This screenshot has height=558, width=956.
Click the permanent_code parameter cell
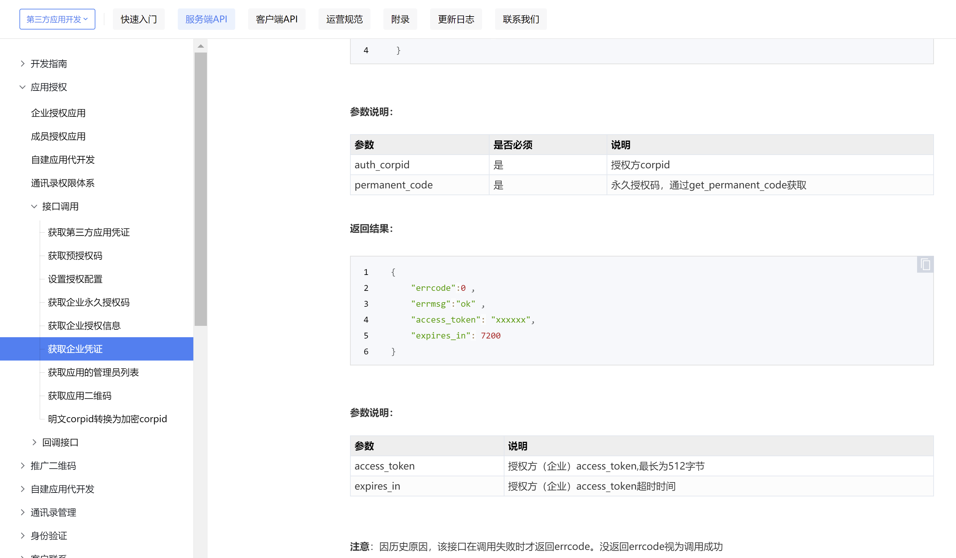click(419, 185)
